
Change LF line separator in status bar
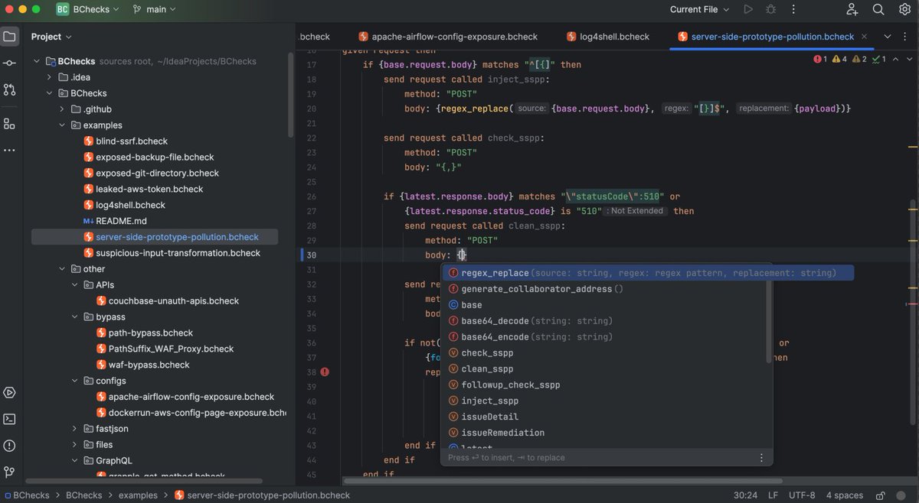point(773,495)
